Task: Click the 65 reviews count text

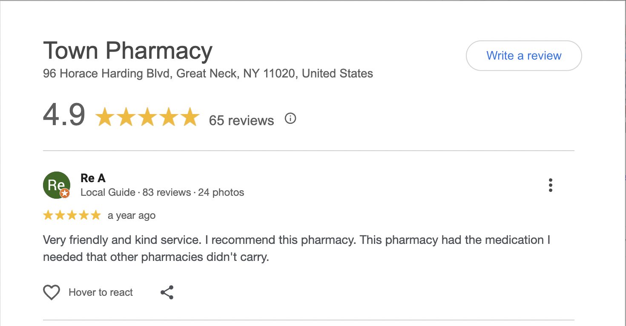Action: [241, 120]
